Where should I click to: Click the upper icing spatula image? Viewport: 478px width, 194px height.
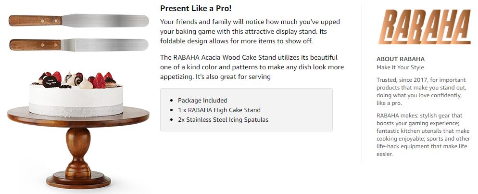79,21
